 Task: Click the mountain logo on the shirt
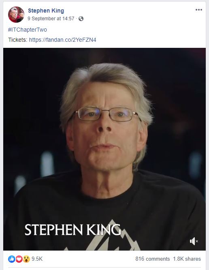107,238
